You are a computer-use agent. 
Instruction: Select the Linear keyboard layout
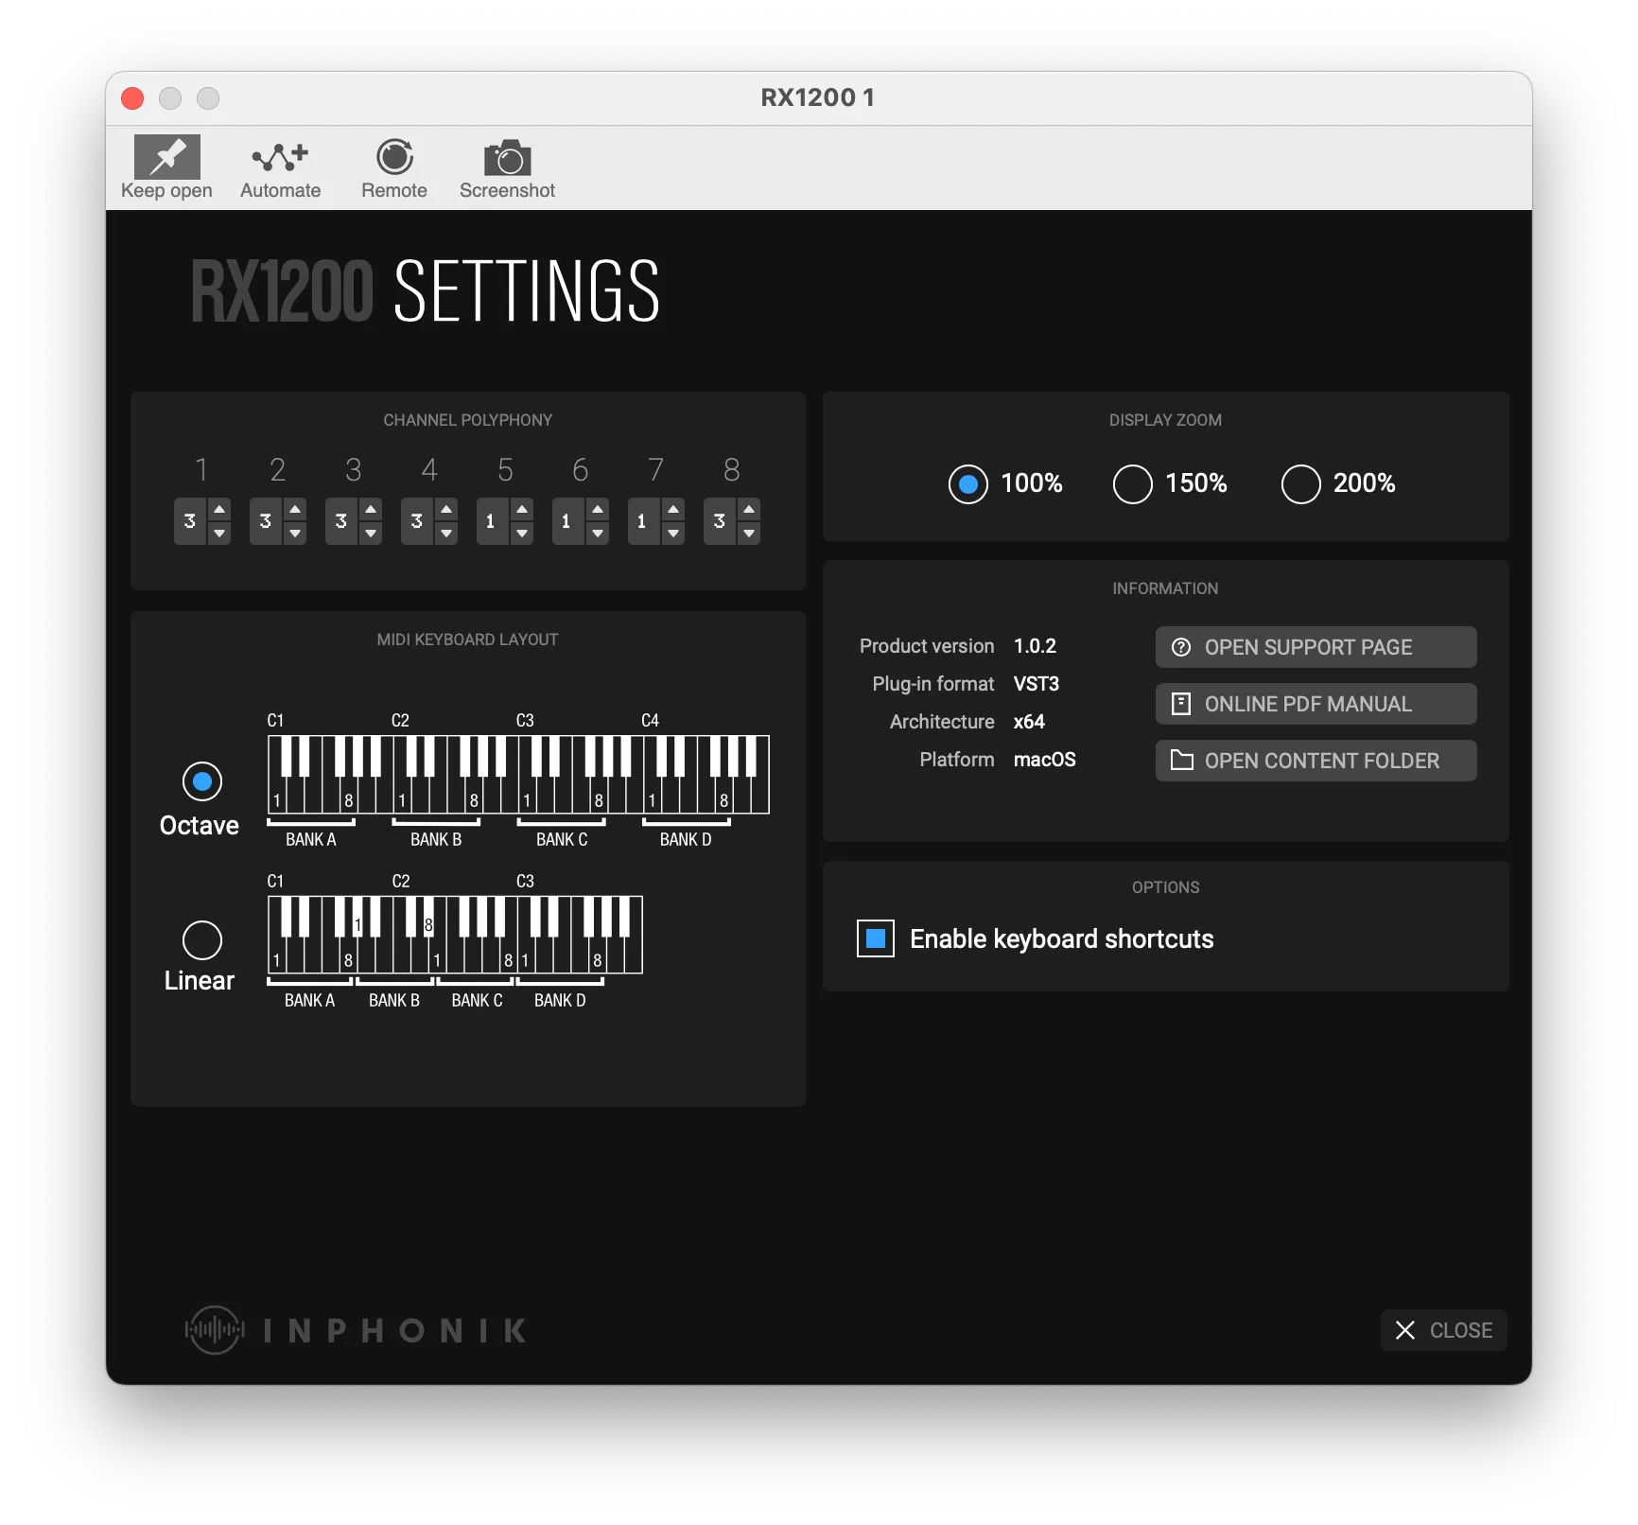[202, 940]
